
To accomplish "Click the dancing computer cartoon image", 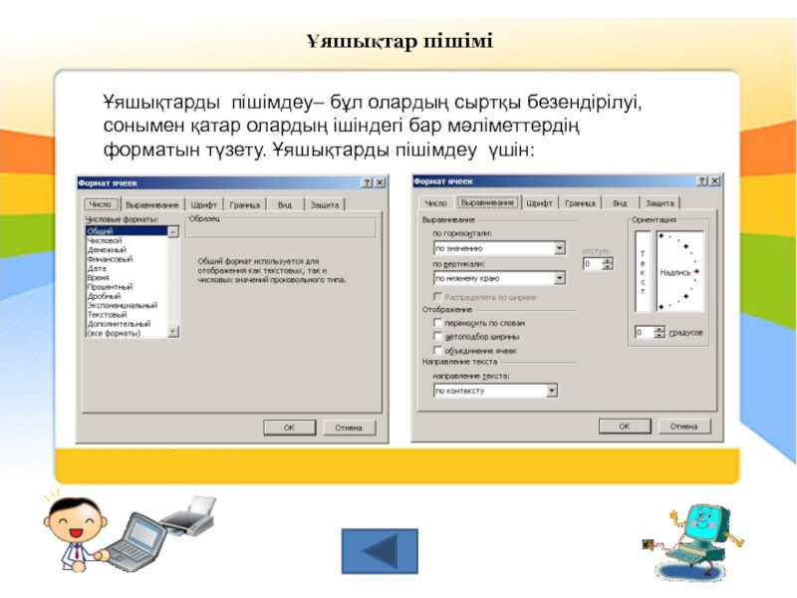I will [695, 541].
